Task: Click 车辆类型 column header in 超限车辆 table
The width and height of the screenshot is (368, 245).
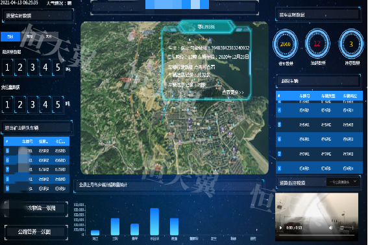Action: coord(328,96)
